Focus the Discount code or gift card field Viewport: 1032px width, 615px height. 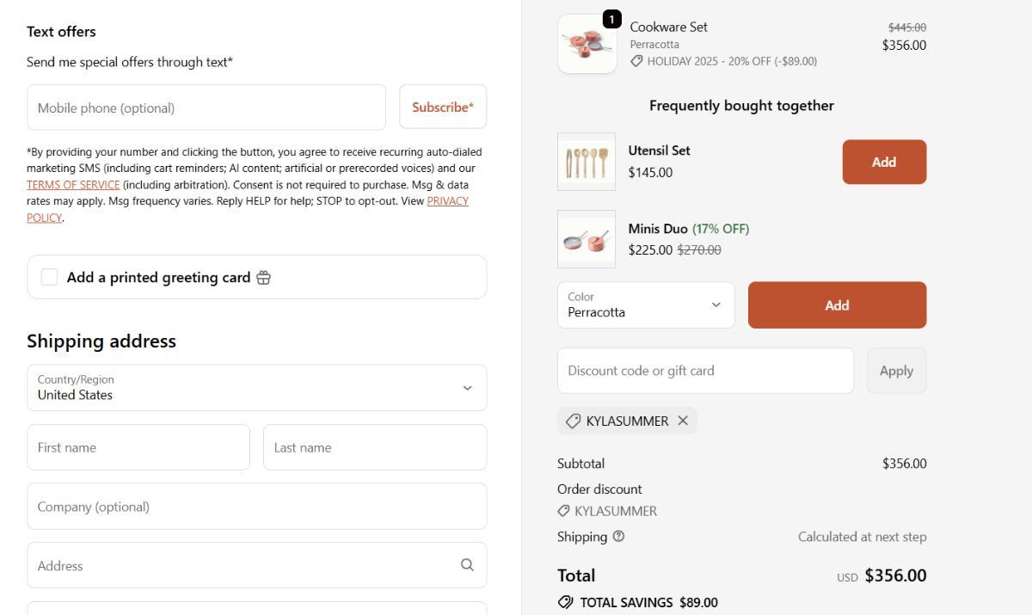point(705,371)
